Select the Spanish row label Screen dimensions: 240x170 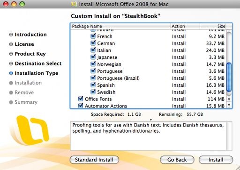point(106,85)
